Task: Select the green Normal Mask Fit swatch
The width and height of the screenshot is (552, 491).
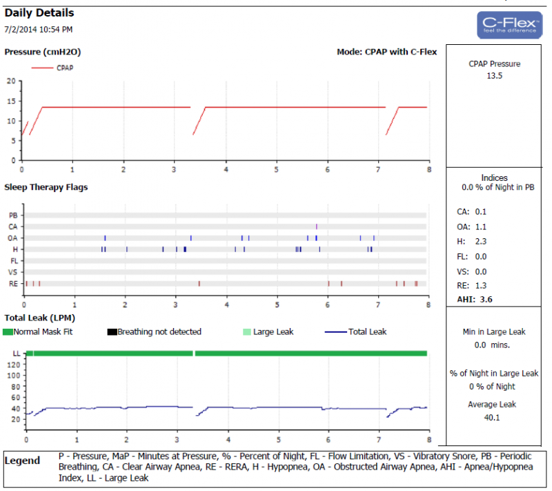Action: click(9, 332)
